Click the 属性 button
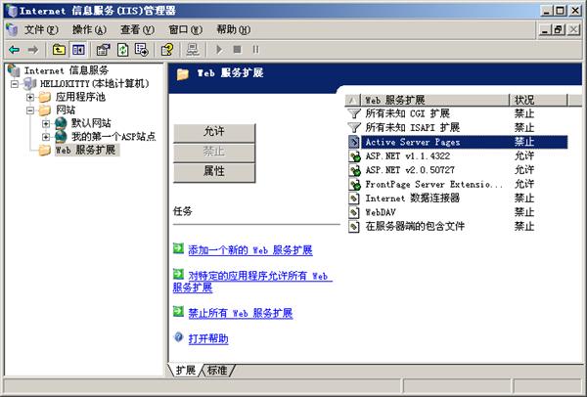Screen dimensions: 587x397 (x=214, y=172)
